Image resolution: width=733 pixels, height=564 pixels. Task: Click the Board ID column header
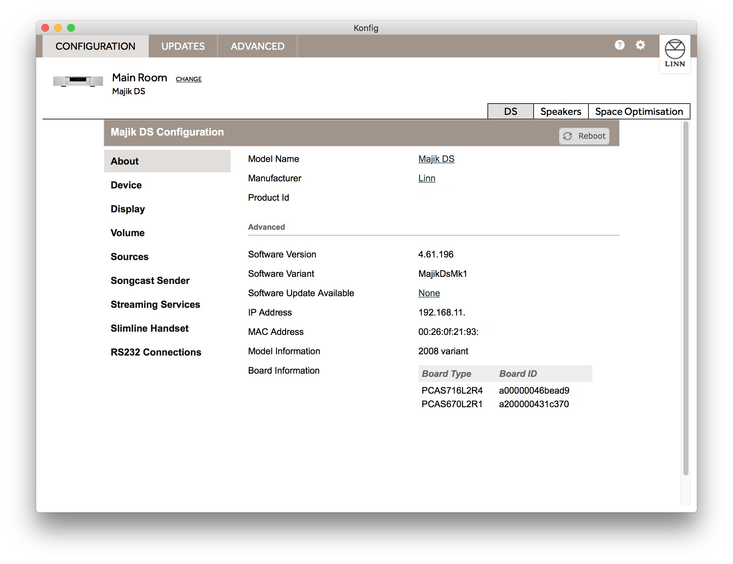tap(518, 374)
